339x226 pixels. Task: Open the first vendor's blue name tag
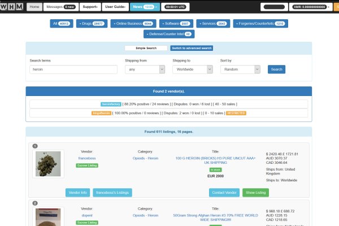click(111, 104)
